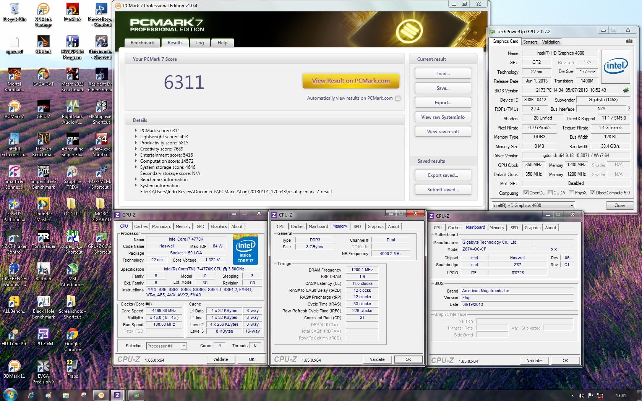Viewport: 642px width, 401px height.
Task: Click the View raw SystemInfo button
Action: pyautogui.click(x=443, y=117)
